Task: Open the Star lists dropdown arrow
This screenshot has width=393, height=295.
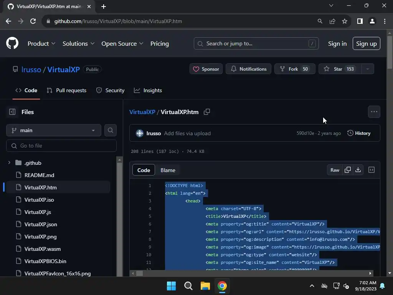Action: (368, 69)
